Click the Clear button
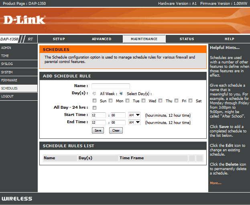 tap(116, 130)
